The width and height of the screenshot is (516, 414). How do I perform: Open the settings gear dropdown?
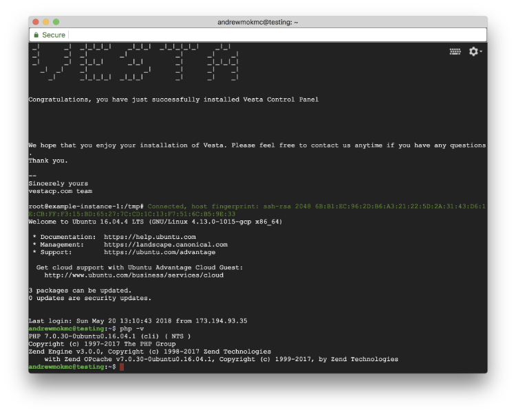475,51
